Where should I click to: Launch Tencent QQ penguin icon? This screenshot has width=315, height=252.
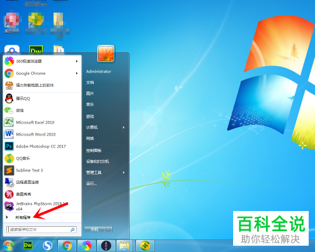coord(9,98)
